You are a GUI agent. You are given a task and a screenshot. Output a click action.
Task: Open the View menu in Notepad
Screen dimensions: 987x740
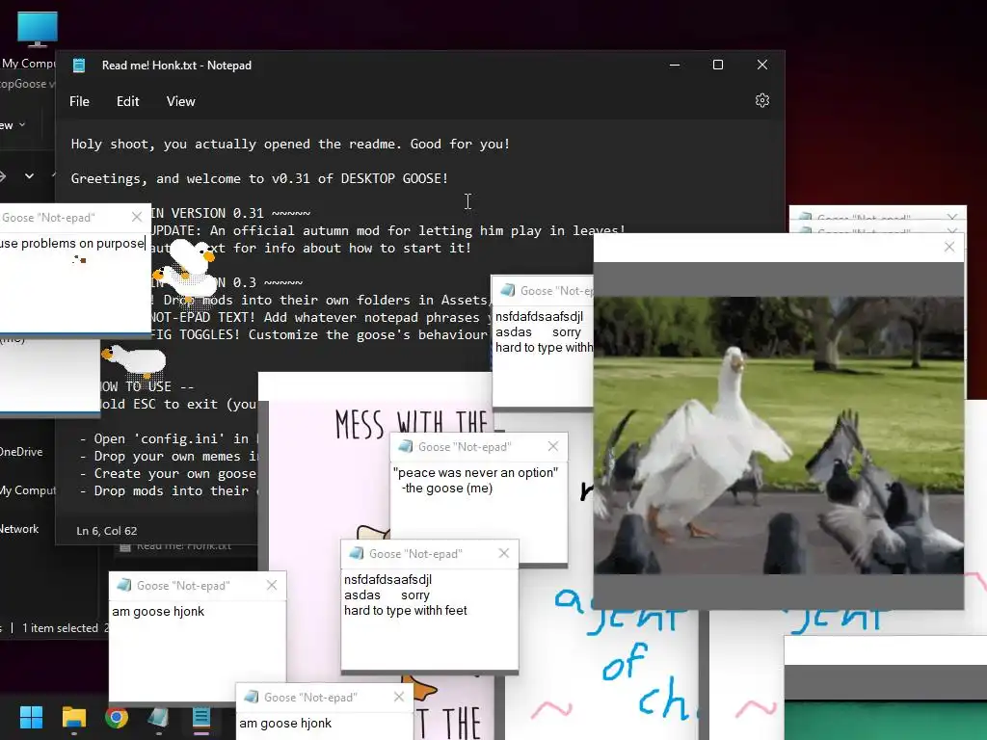180,101
